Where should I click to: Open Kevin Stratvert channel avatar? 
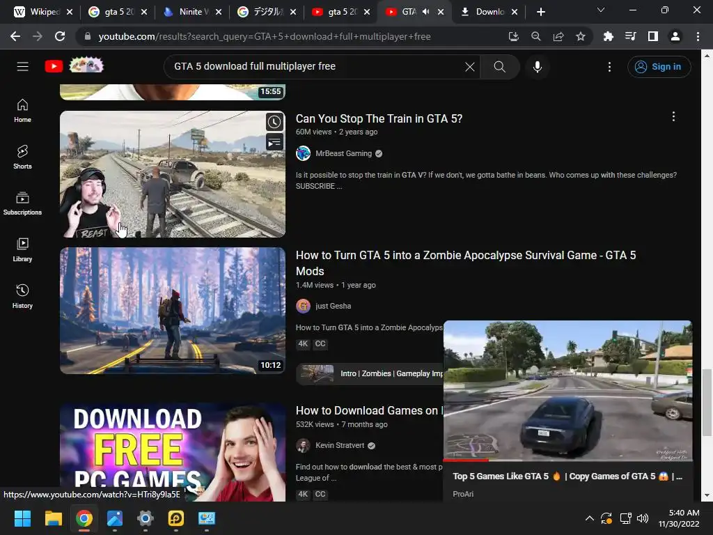[303, 445]
